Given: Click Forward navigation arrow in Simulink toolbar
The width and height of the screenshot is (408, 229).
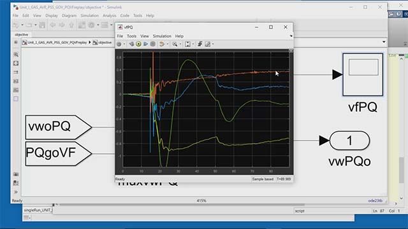Looking at the screenshot, I should (x=62, y=25).
